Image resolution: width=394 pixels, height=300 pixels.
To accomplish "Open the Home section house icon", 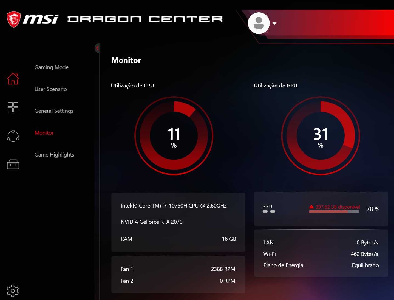I will click(13, 79).
